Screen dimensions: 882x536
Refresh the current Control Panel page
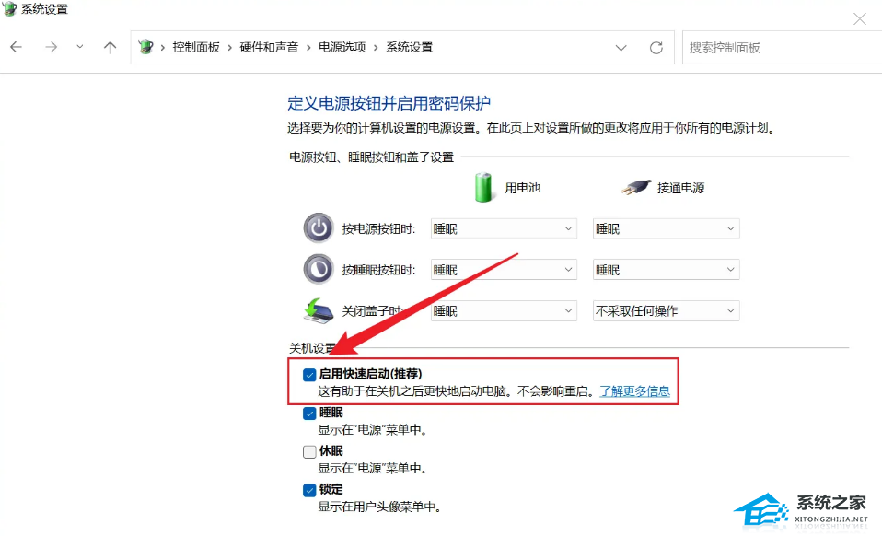(656, 47)
